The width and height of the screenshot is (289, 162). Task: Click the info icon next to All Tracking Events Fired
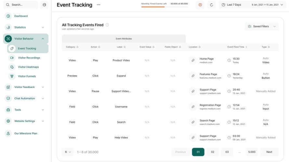pos(107,25)
